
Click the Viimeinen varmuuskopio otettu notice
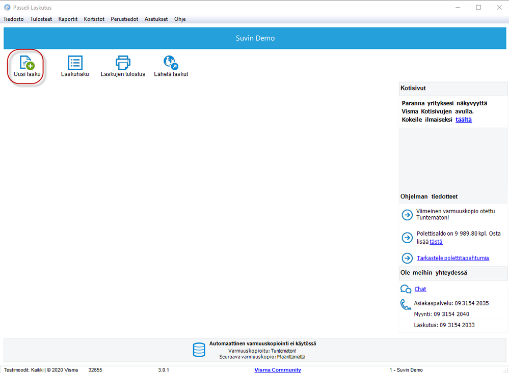pyautogui.click(x=456, y=214)
